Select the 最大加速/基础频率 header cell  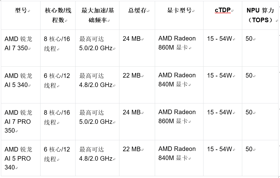[97, 15]
